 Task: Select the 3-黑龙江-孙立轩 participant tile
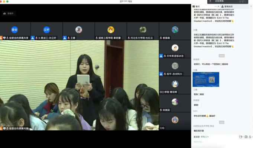[47, 31]
